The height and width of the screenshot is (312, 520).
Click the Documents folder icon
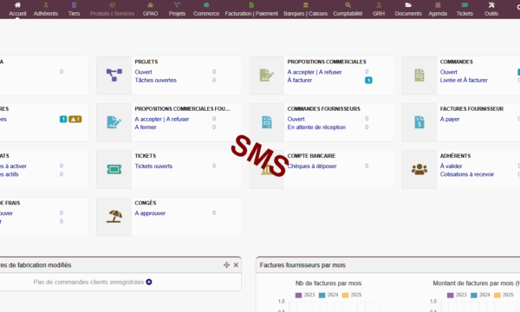click(x=408, y=5)
